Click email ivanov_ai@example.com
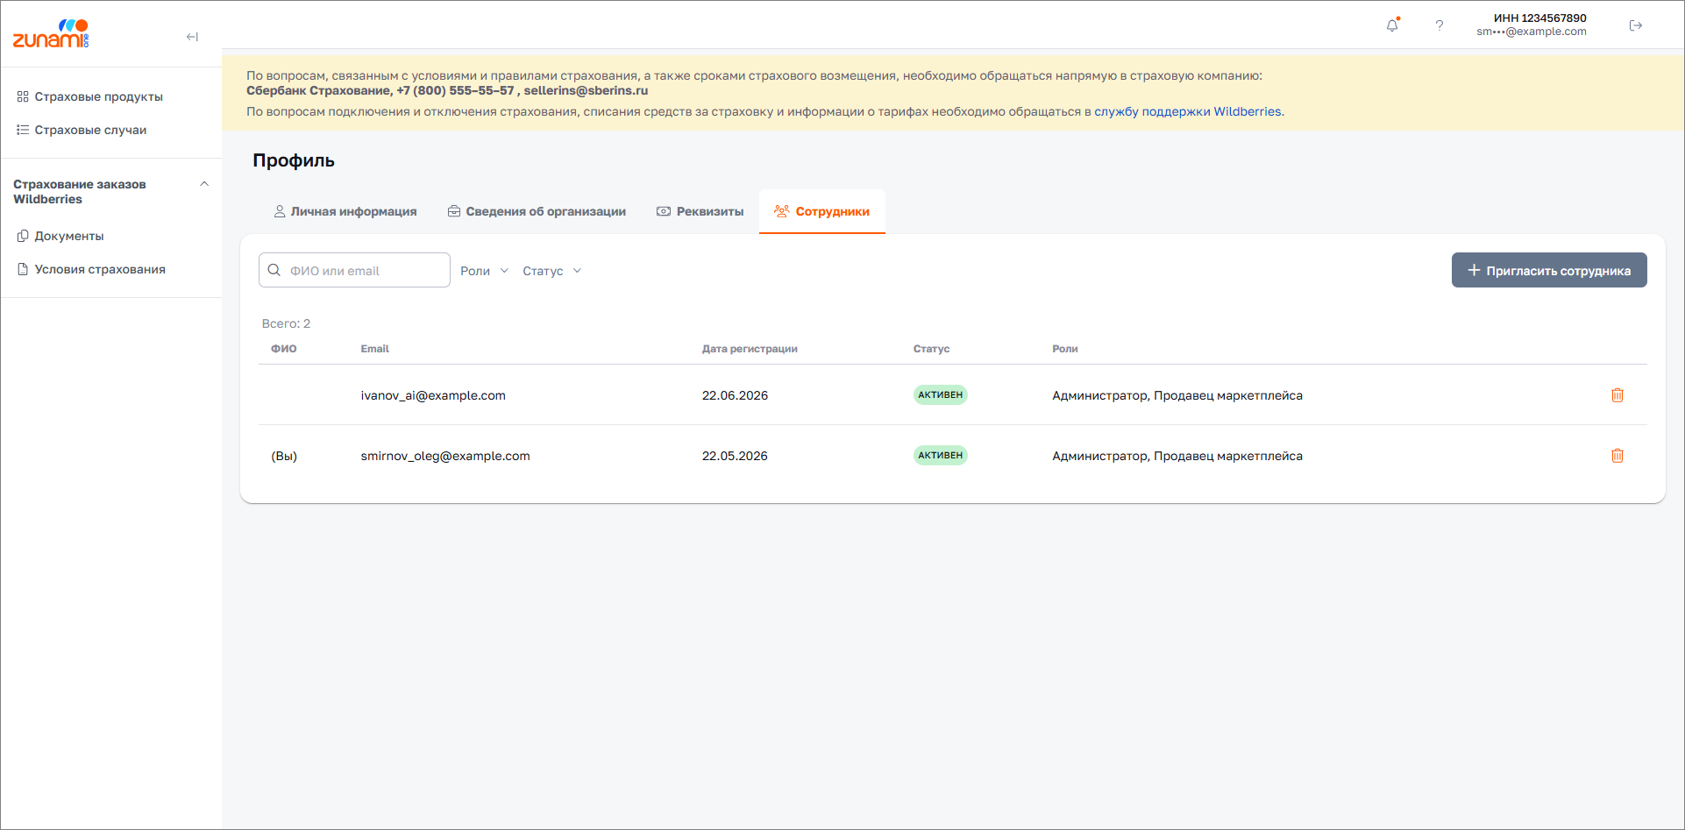1685x830 pixels. point(433,395)
